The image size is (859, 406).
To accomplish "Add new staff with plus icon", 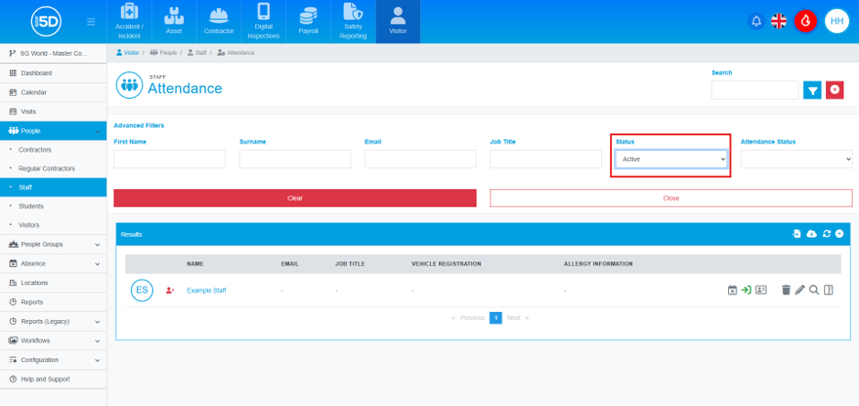I will coord(839,234).
